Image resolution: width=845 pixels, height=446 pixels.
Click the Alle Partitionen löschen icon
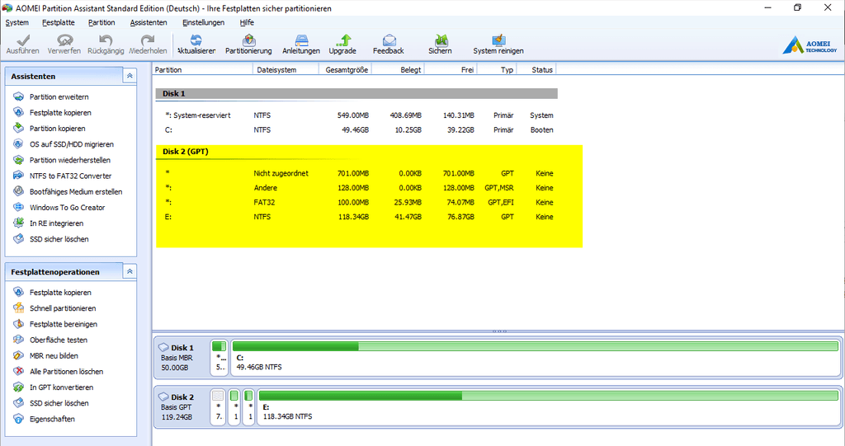[x=18, y=371]
